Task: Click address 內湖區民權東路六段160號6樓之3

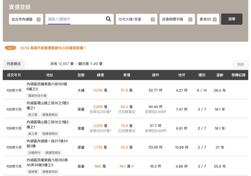Action: pos(47,87)
